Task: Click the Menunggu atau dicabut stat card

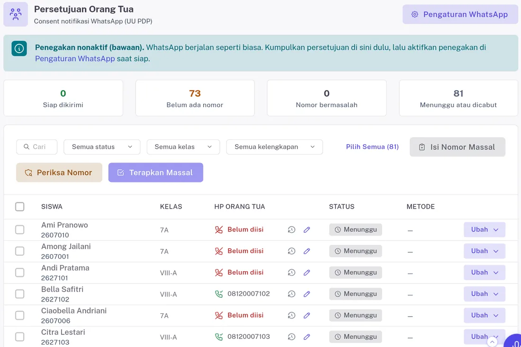Action: pos(458,98)
